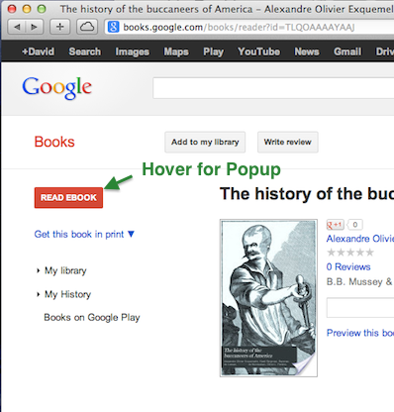Click Preview this book link
The width and height of the screenshot is (394, 412).
[x=360, y=333]
